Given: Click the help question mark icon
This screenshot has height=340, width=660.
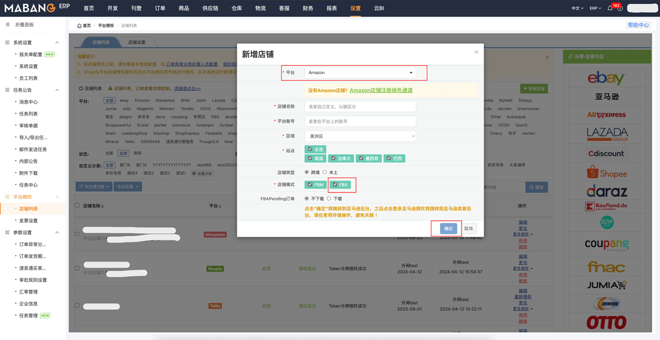Looking at the screenshot, I should point(620,8).
